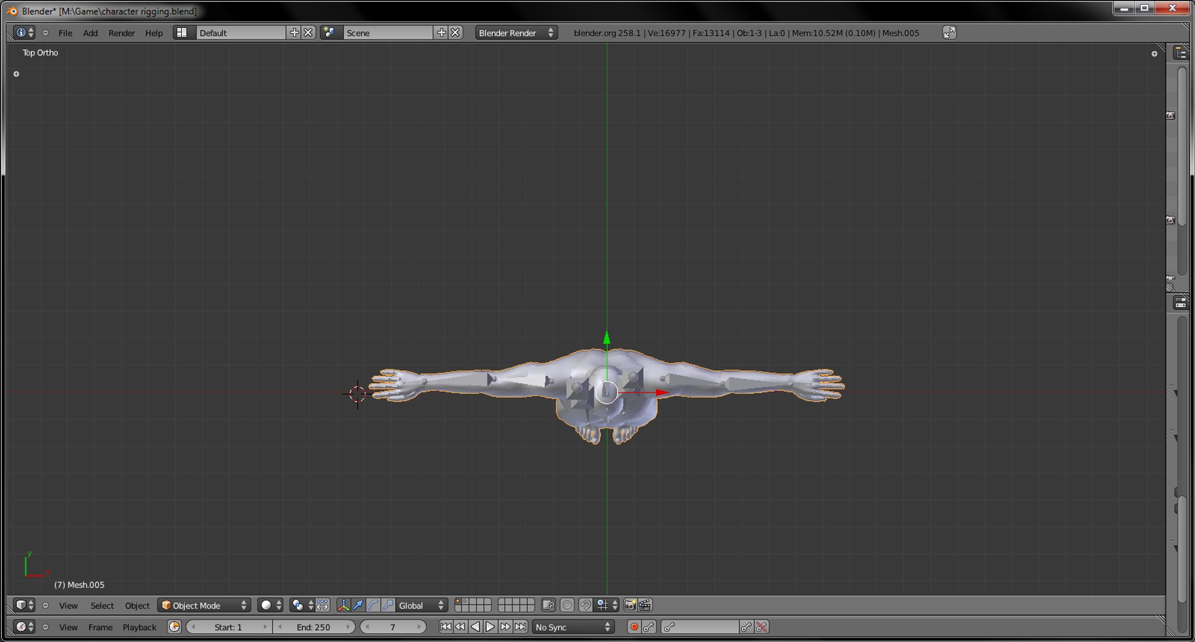Open the Render menu

click(121, 33)
